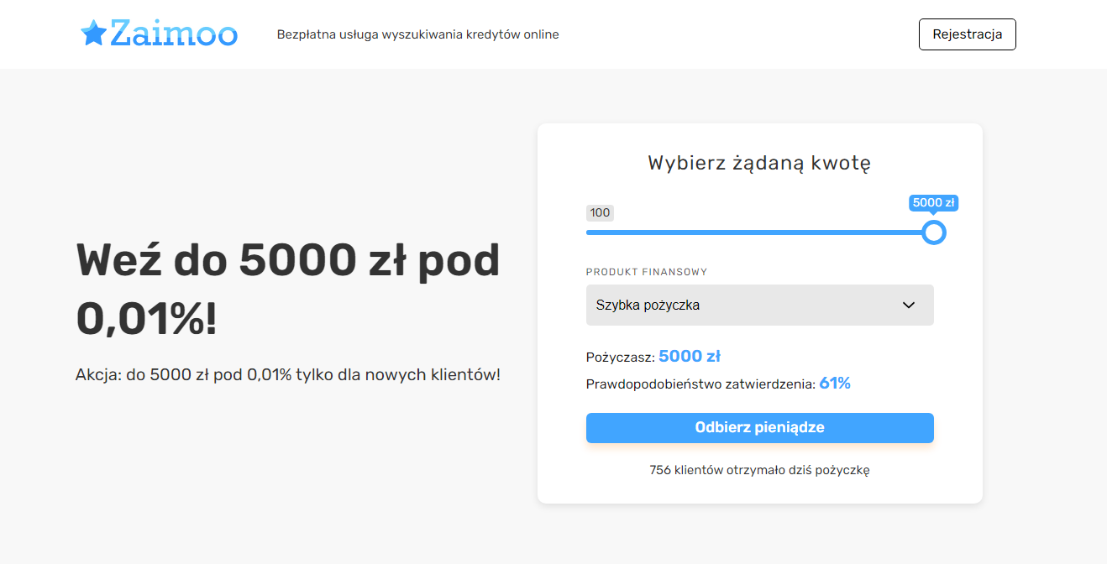
Task: Click the dropdown chevron arrow icon
Action: (909, 305)
